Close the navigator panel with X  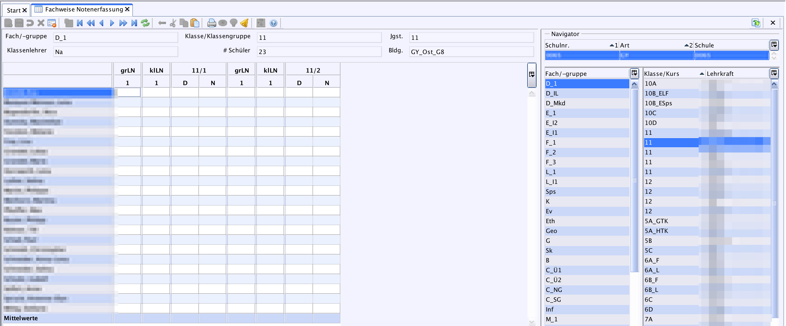773,23
